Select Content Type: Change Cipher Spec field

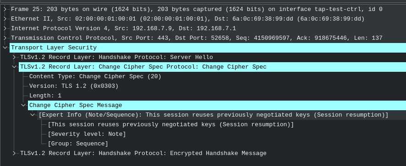pyautogui.click(x=95, y=76)
